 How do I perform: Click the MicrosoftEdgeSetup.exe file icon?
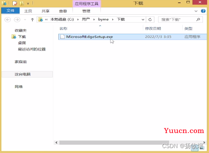[62, 37]
